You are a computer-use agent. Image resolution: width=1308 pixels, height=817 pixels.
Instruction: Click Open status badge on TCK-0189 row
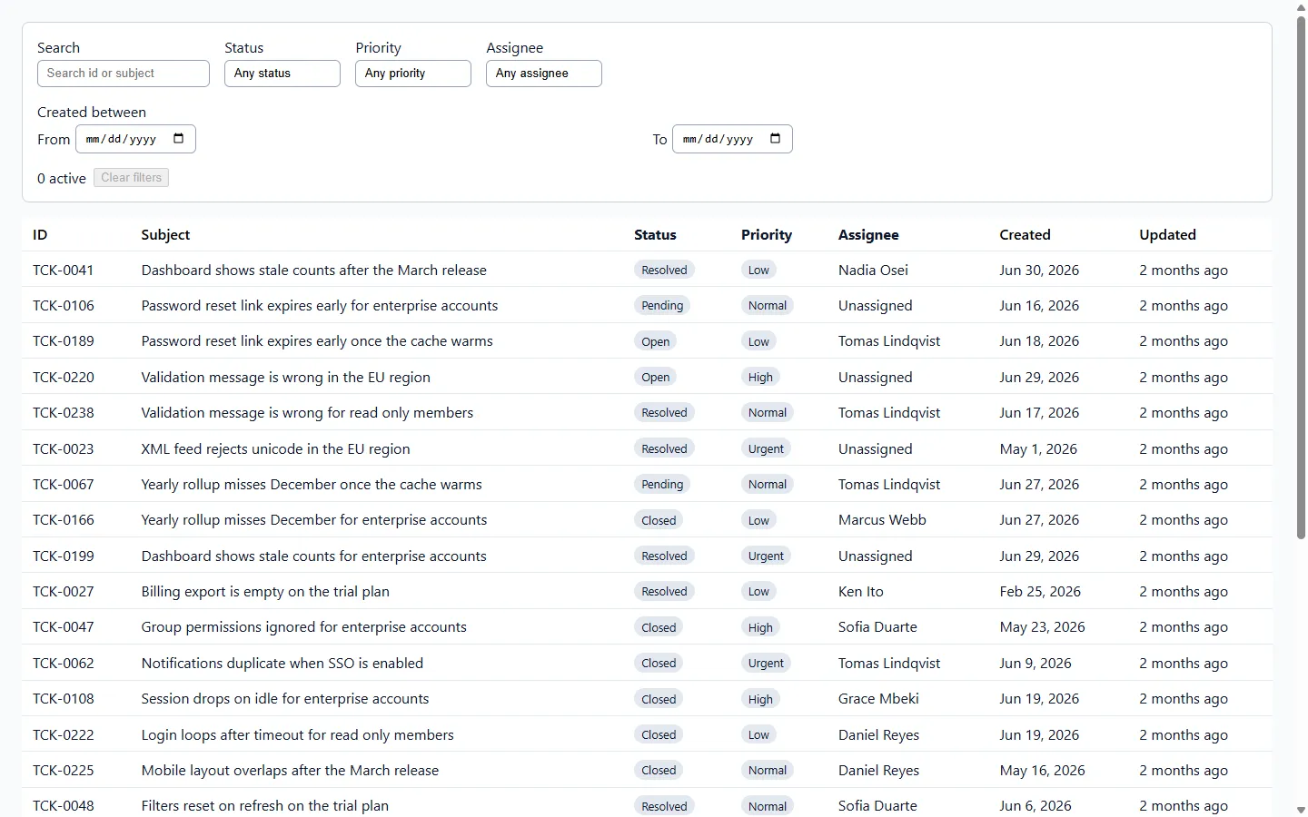click(655, 341)
